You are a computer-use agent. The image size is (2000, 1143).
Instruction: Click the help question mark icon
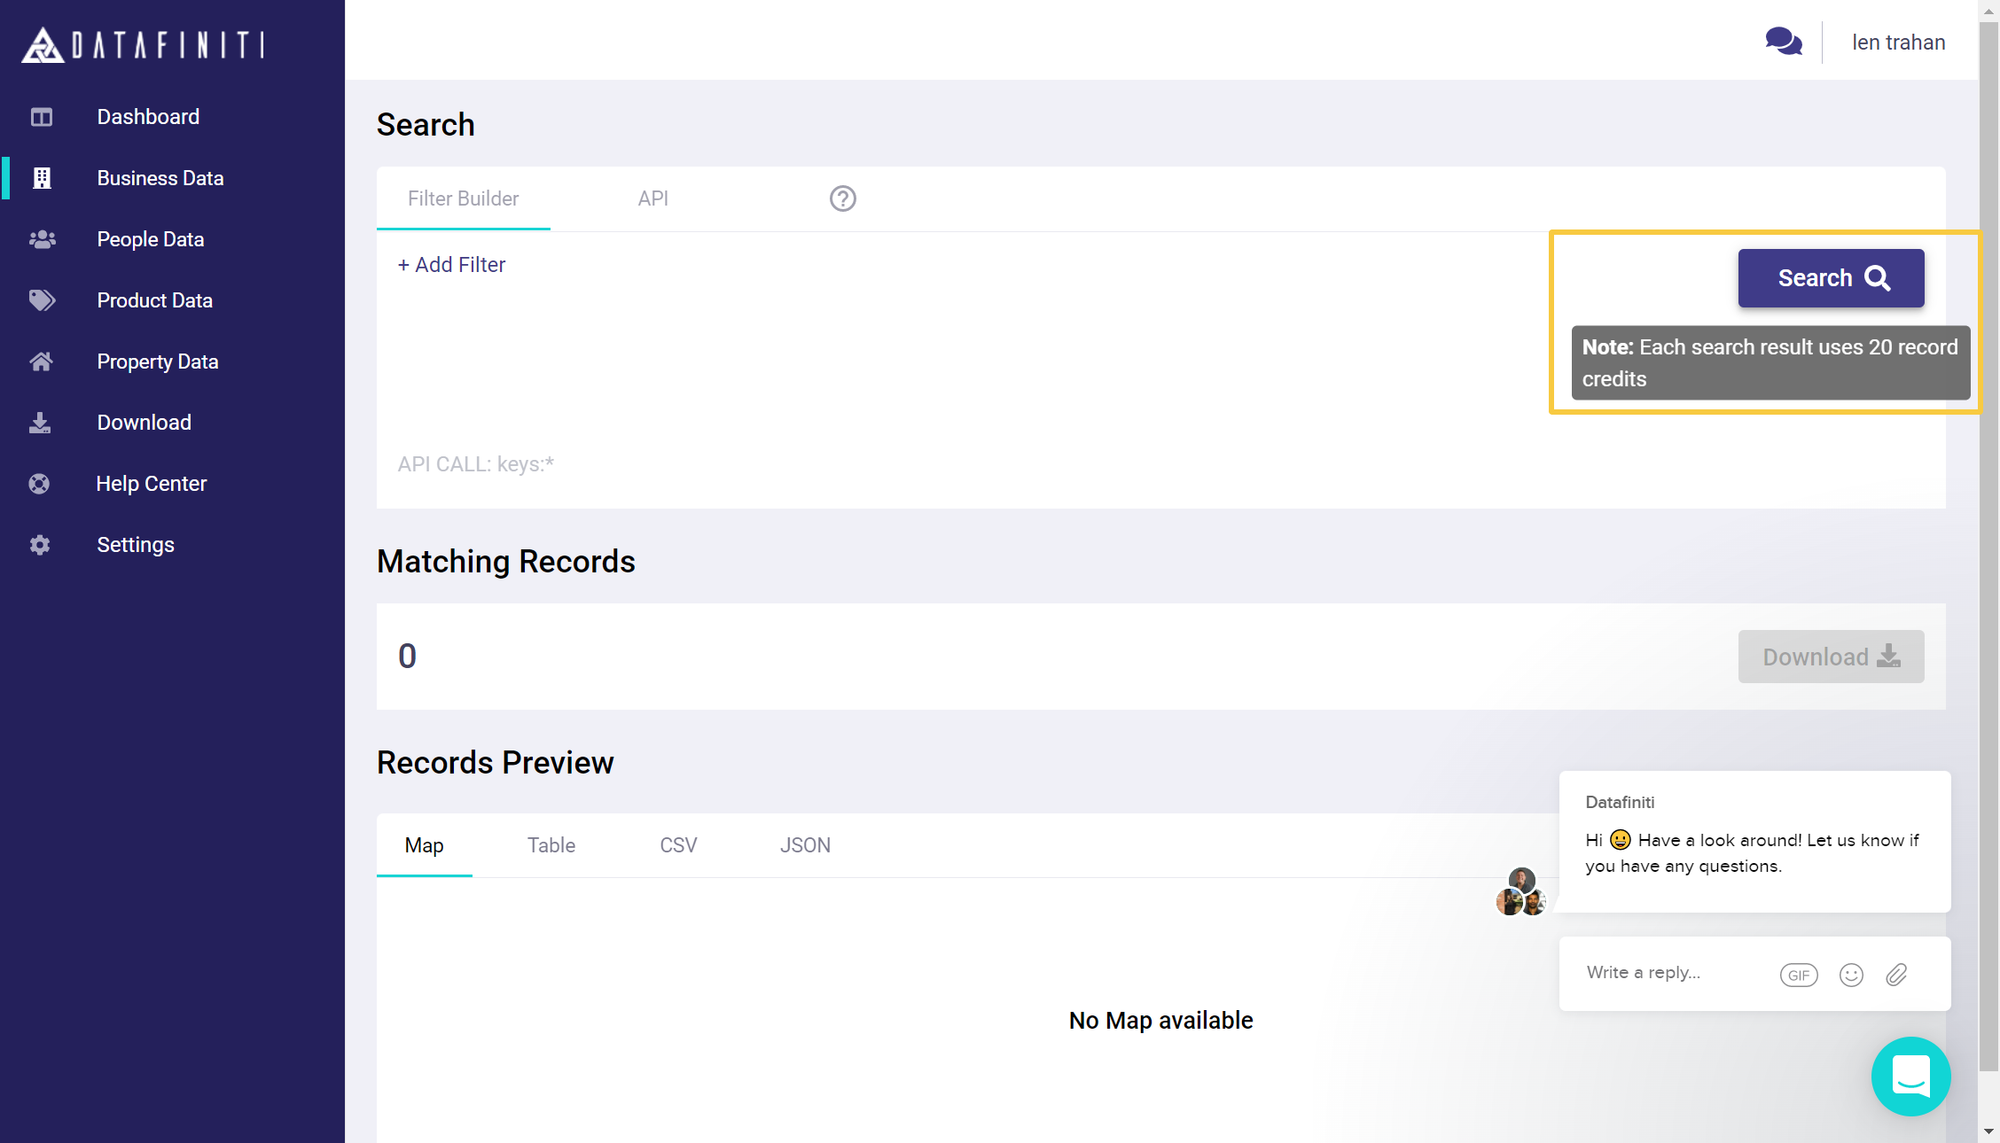tap(842, 198)
